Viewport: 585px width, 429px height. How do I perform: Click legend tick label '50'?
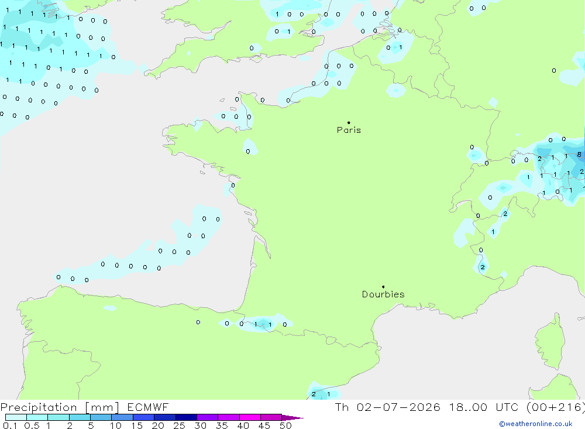point(286,425)
